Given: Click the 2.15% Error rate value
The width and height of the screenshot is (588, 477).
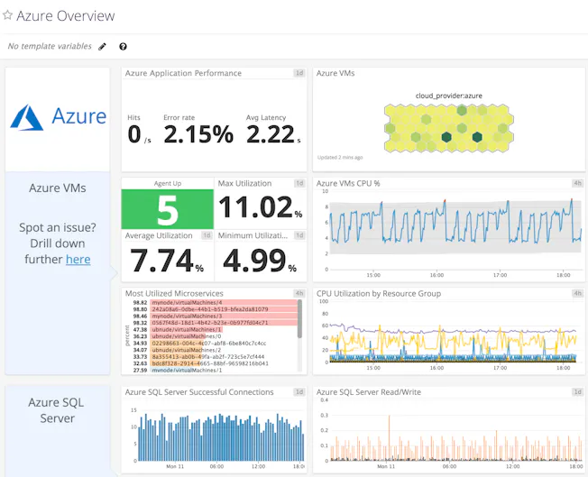Looking at the screenshot, I should [x=198, y=134].
